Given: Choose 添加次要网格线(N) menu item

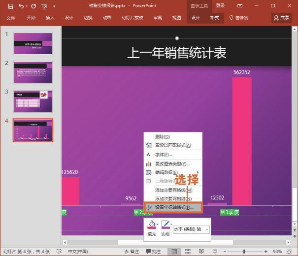Looking at the screenshot, I should tap(173, 199).
